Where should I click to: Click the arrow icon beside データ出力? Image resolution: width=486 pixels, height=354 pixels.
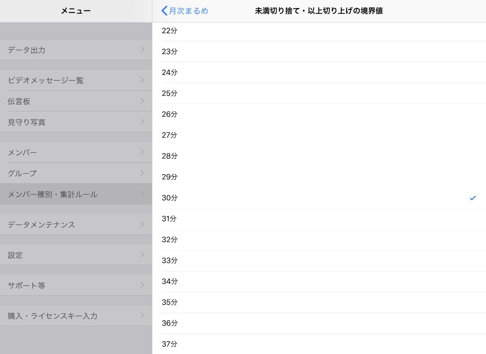pos(142,49)
